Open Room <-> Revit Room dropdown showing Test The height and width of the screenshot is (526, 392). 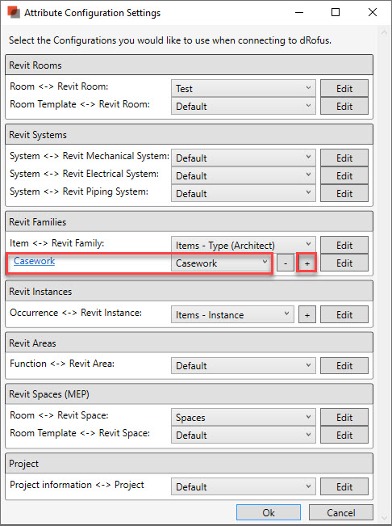(244, 88)
